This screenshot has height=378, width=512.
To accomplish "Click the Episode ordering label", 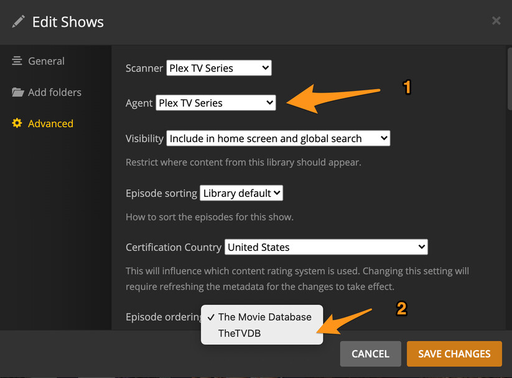I will tap(163, 317).
